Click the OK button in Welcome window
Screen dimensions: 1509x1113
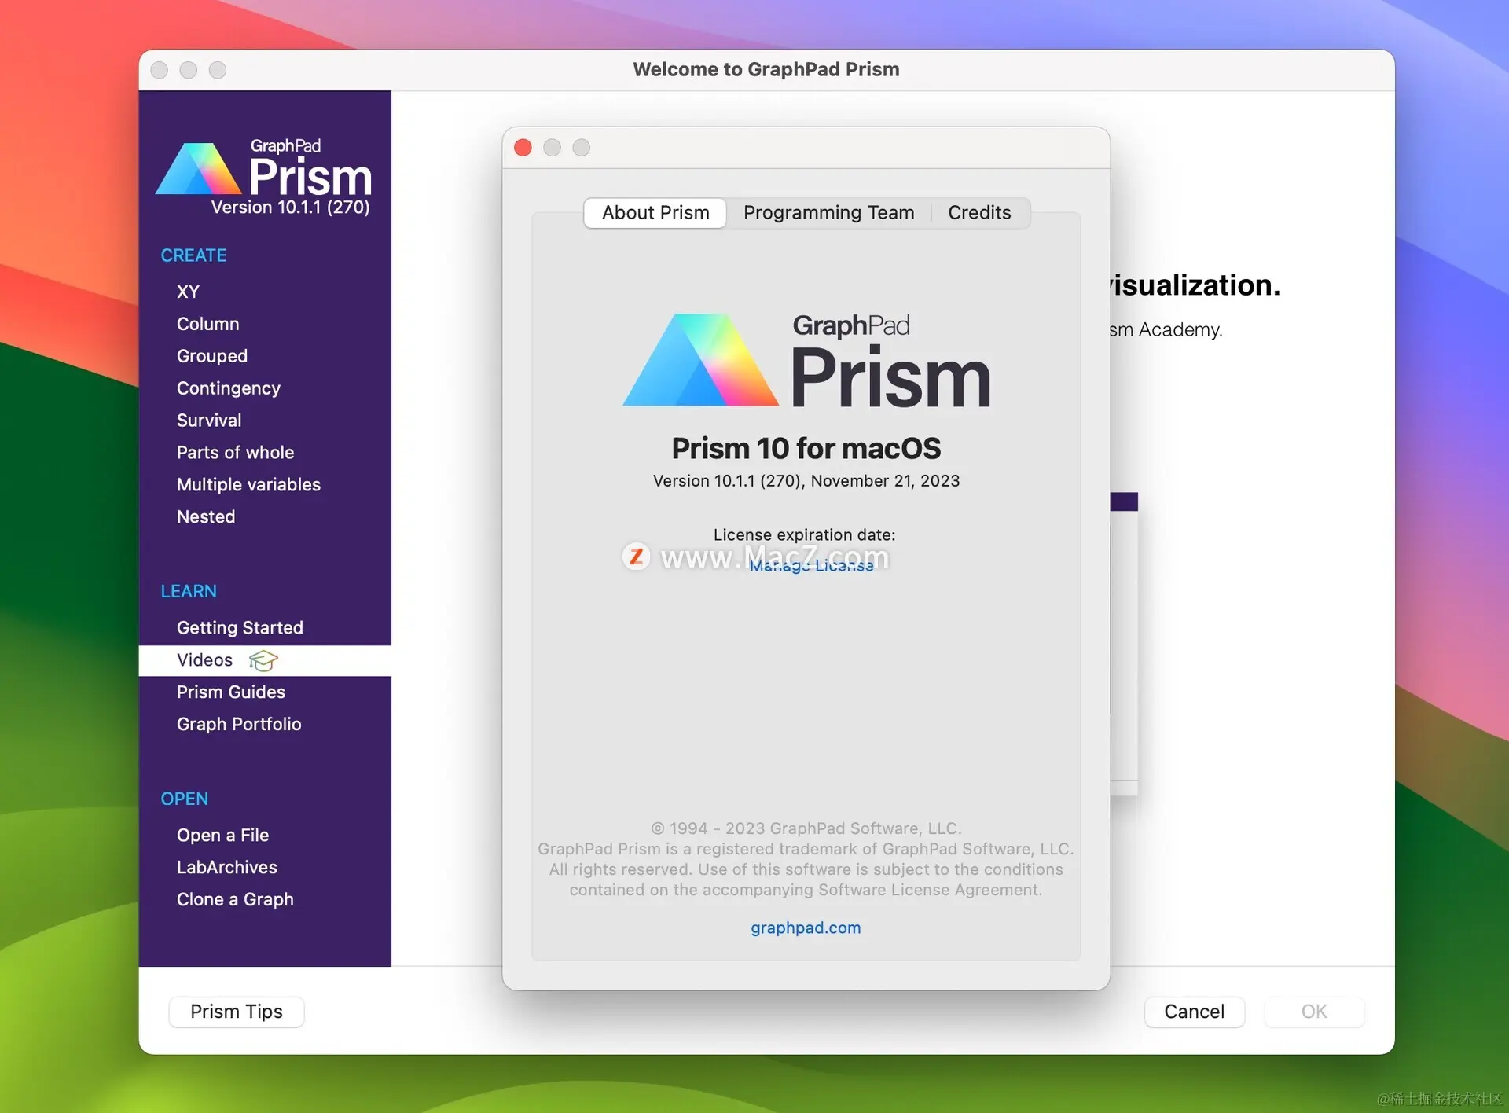click(x=1314, y=1012)
